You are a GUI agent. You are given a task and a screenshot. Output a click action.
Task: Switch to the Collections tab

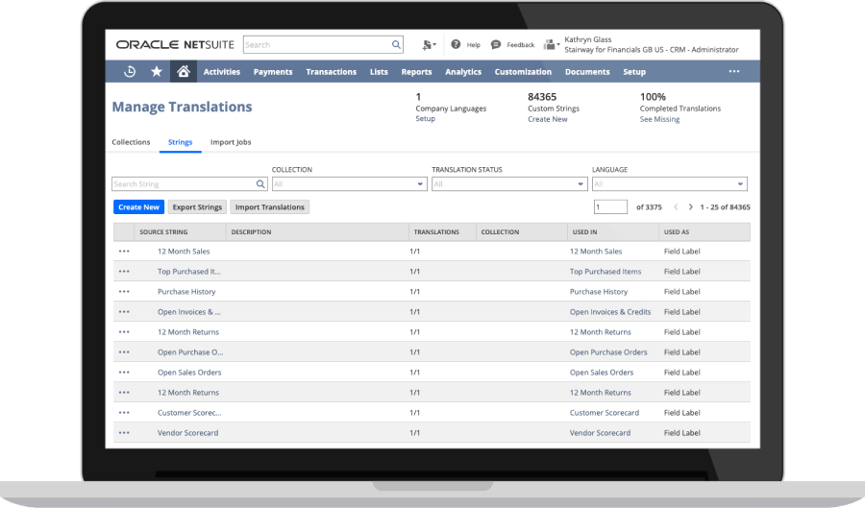131,142
